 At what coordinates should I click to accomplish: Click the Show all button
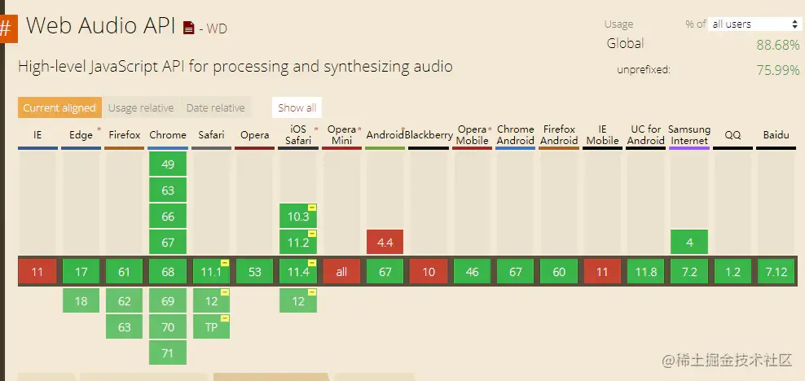click(297, 107)
